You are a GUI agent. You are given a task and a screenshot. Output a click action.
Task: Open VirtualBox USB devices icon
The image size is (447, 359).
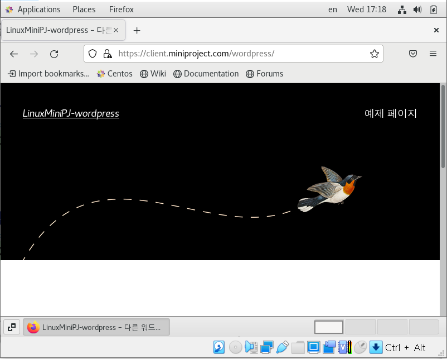(282, 347)
